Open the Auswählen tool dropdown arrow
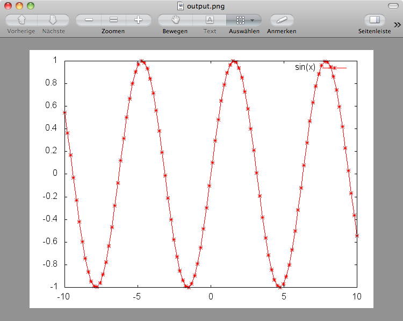 tap(253, 20)
